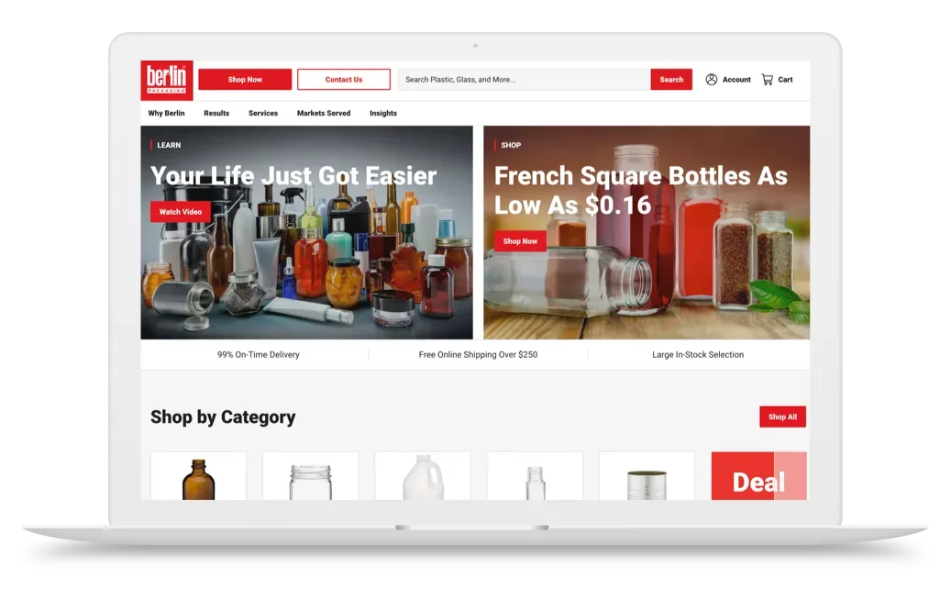Select the slim glass bottle category

(535, 477)
